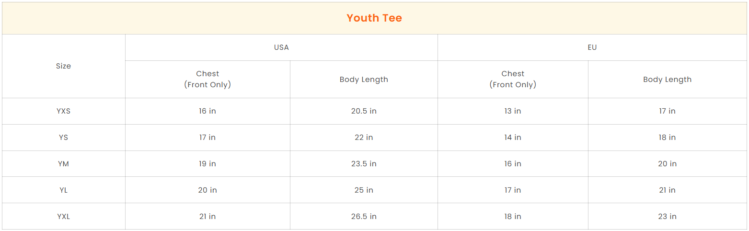Click USA Chest (Front Only) header
Image resolution: width=749 pixels, height=231 pixels.
[207, 79]
